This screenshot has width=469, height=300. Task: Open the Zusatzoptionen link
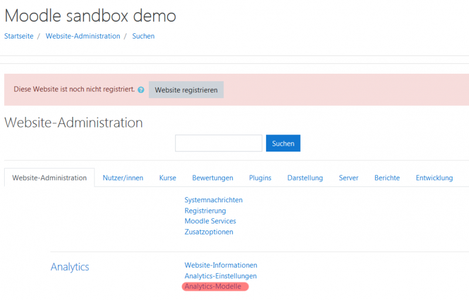click(209, 232)
